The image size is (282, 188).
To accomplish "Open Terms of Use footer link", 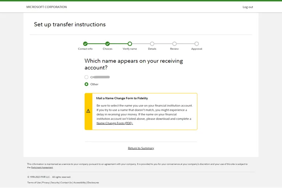I will [x=34, y=183].
